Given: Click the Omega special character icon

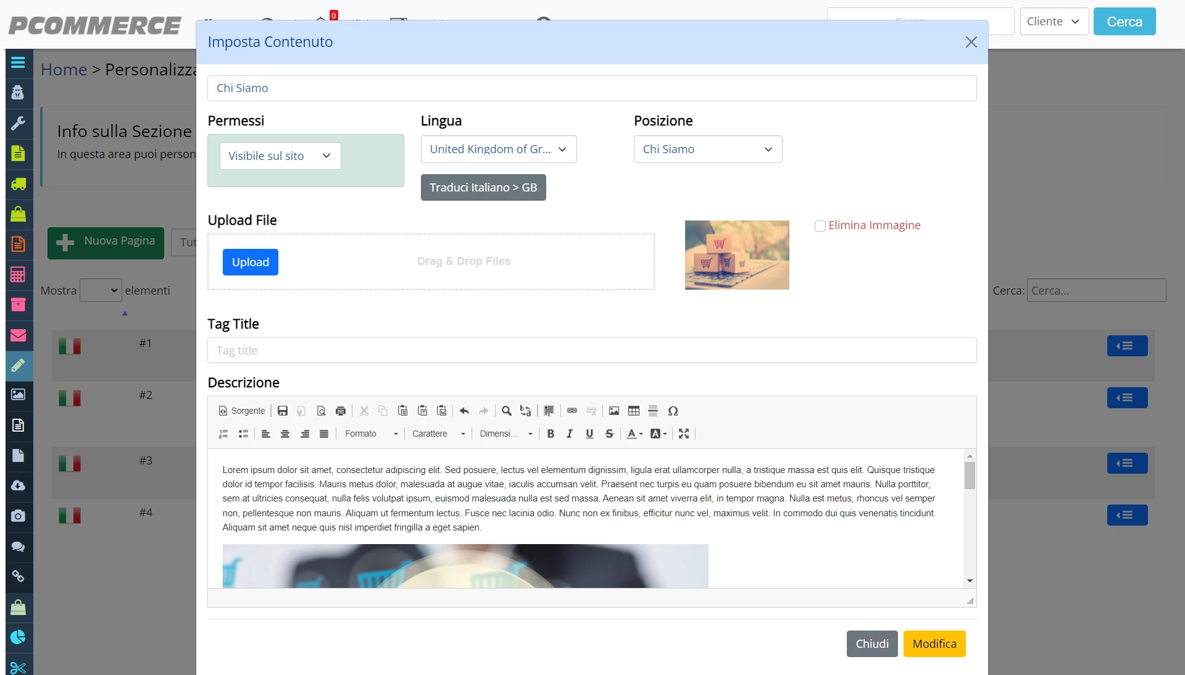Looking at the screenshot, I should coord(673,411).
